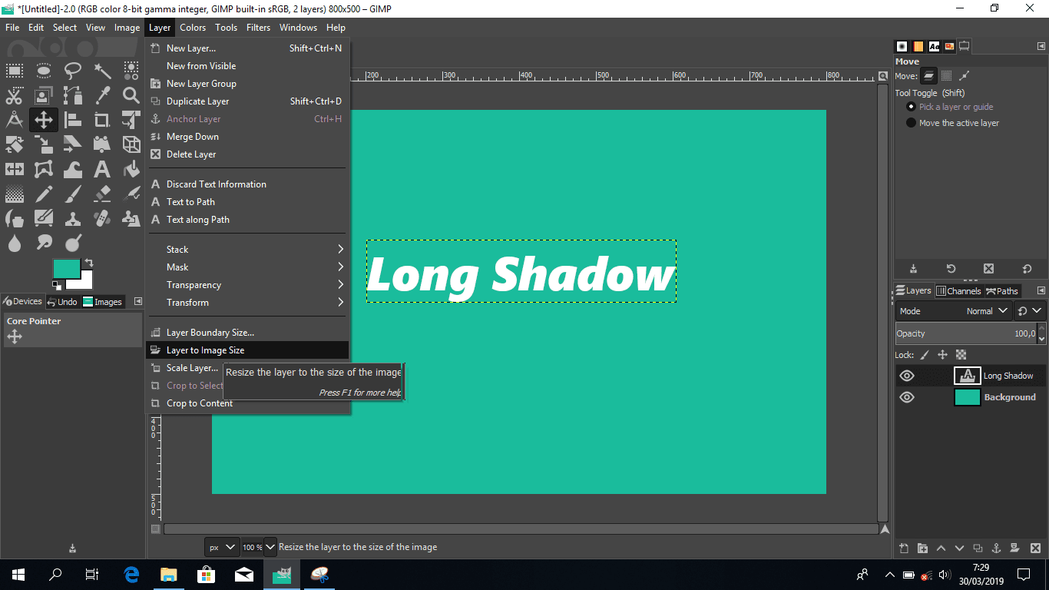The height and width of the screenshot is (590, 1049).
Task: Select the Text tool
Action: tap(101, 168)
